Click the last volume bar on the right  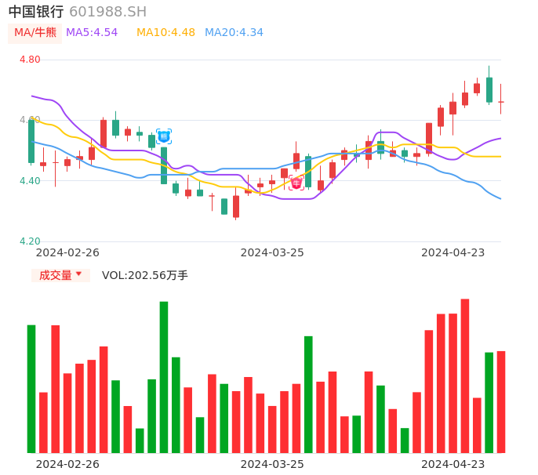(501, 401)
